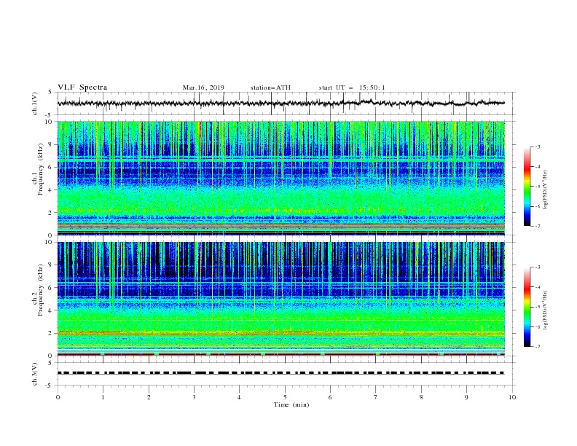Click the time axis tick label "7"

[x=376, y=397]
